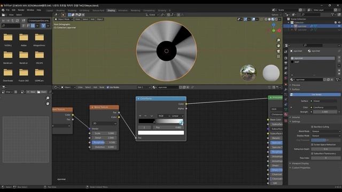Click the viewport zoom magnifier gizmo
This screenshot has height=192, width=342.
pyautogui.click(x=278, y=41)
